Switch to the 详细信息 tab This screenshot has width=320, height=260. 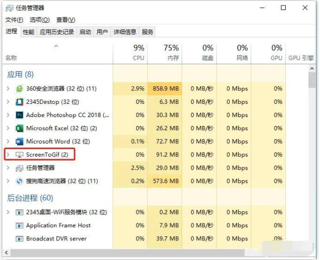[x=124, y=32]
